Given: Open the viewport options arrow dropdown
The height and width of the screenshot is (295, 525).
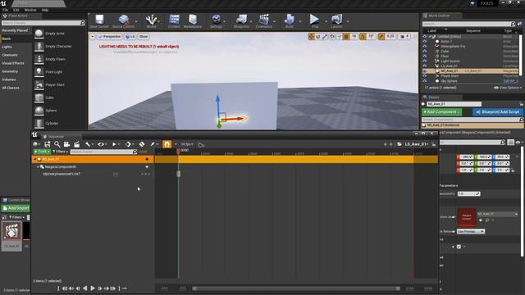Looking at the screenshot, I should [x=93, y=36].
